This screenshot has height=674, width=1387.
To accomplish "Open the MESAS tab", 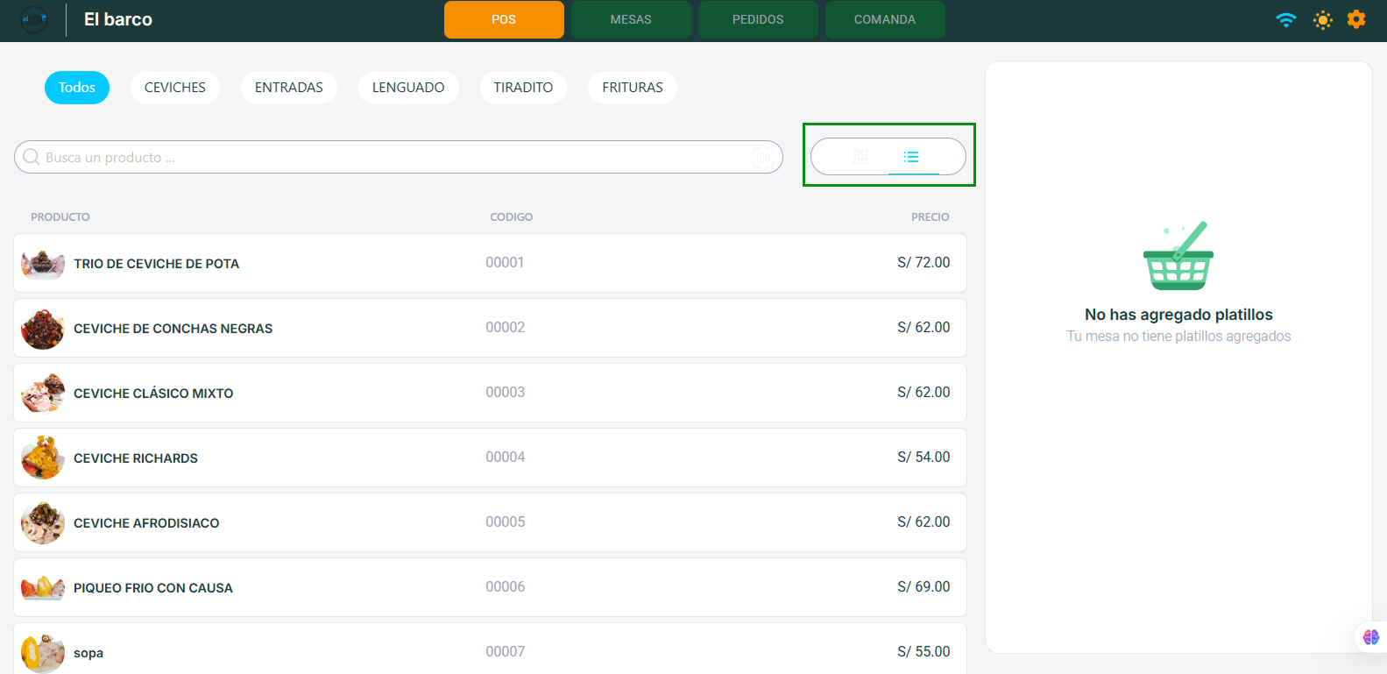I will point(631,19).
